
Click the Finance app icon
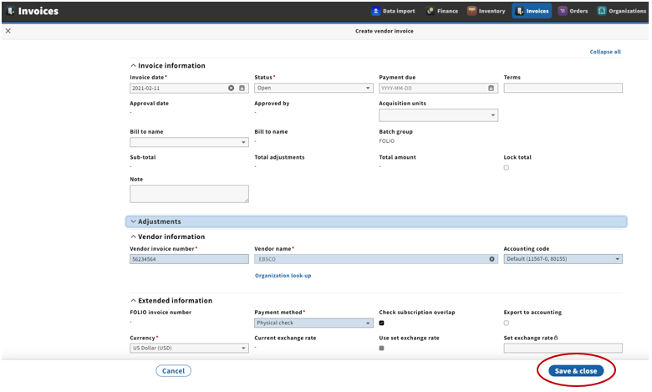430,11
